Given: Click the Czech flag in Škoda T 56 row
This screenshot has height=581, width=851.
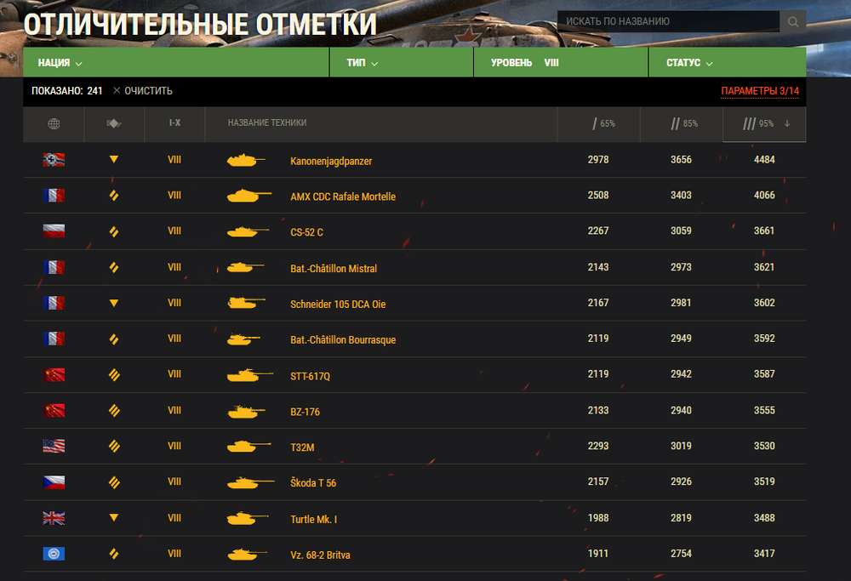Looking at the screenshot, I should point(54,482).
